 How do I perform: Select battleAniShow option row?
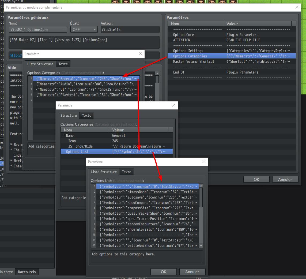point(148,245)
